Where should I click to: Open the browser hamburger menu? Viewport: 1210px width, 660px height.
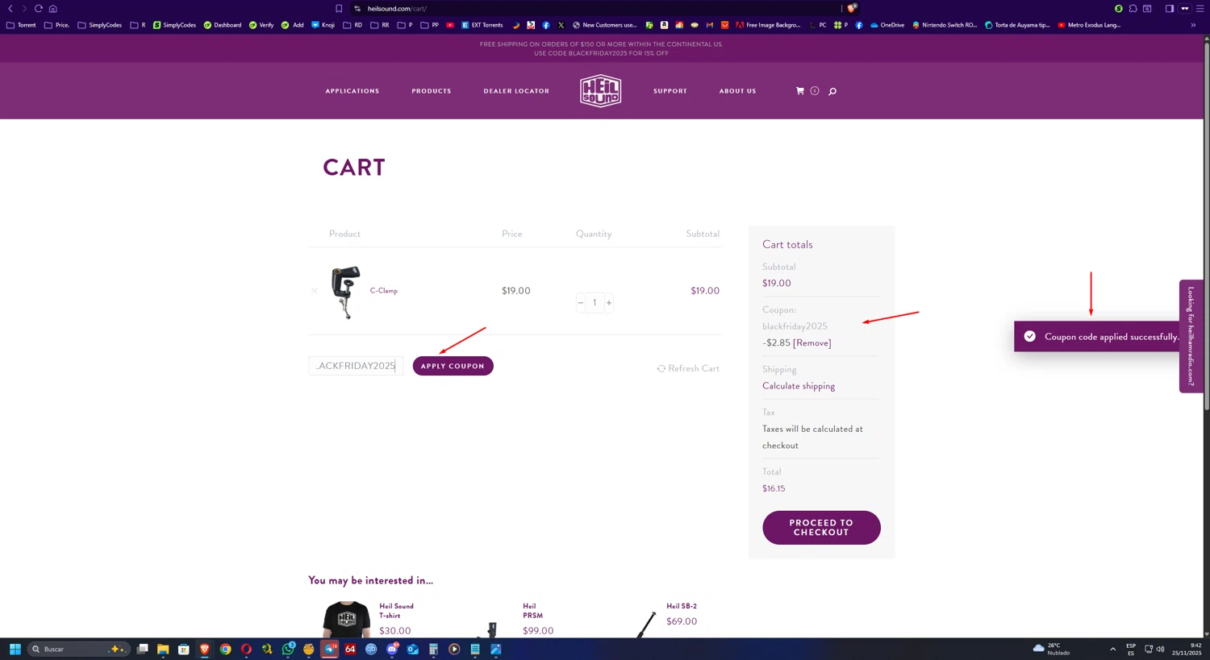(x=1200, y=8)
